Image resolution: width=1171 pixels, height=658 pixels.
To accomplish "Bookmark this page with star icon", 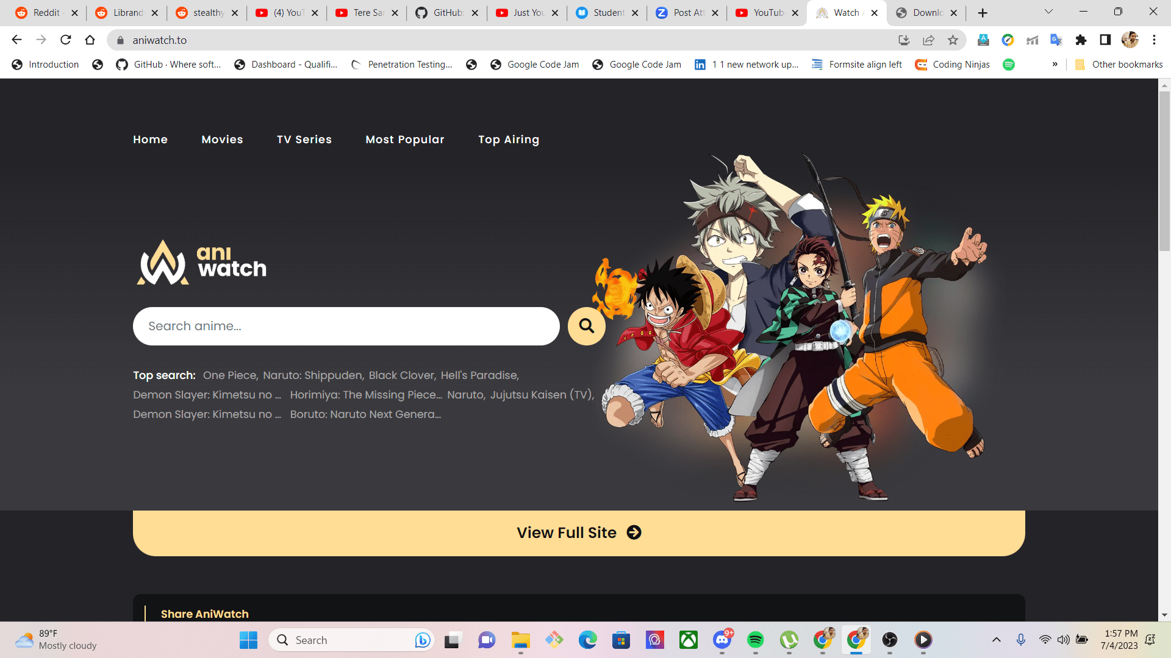I will coord(953,40).
